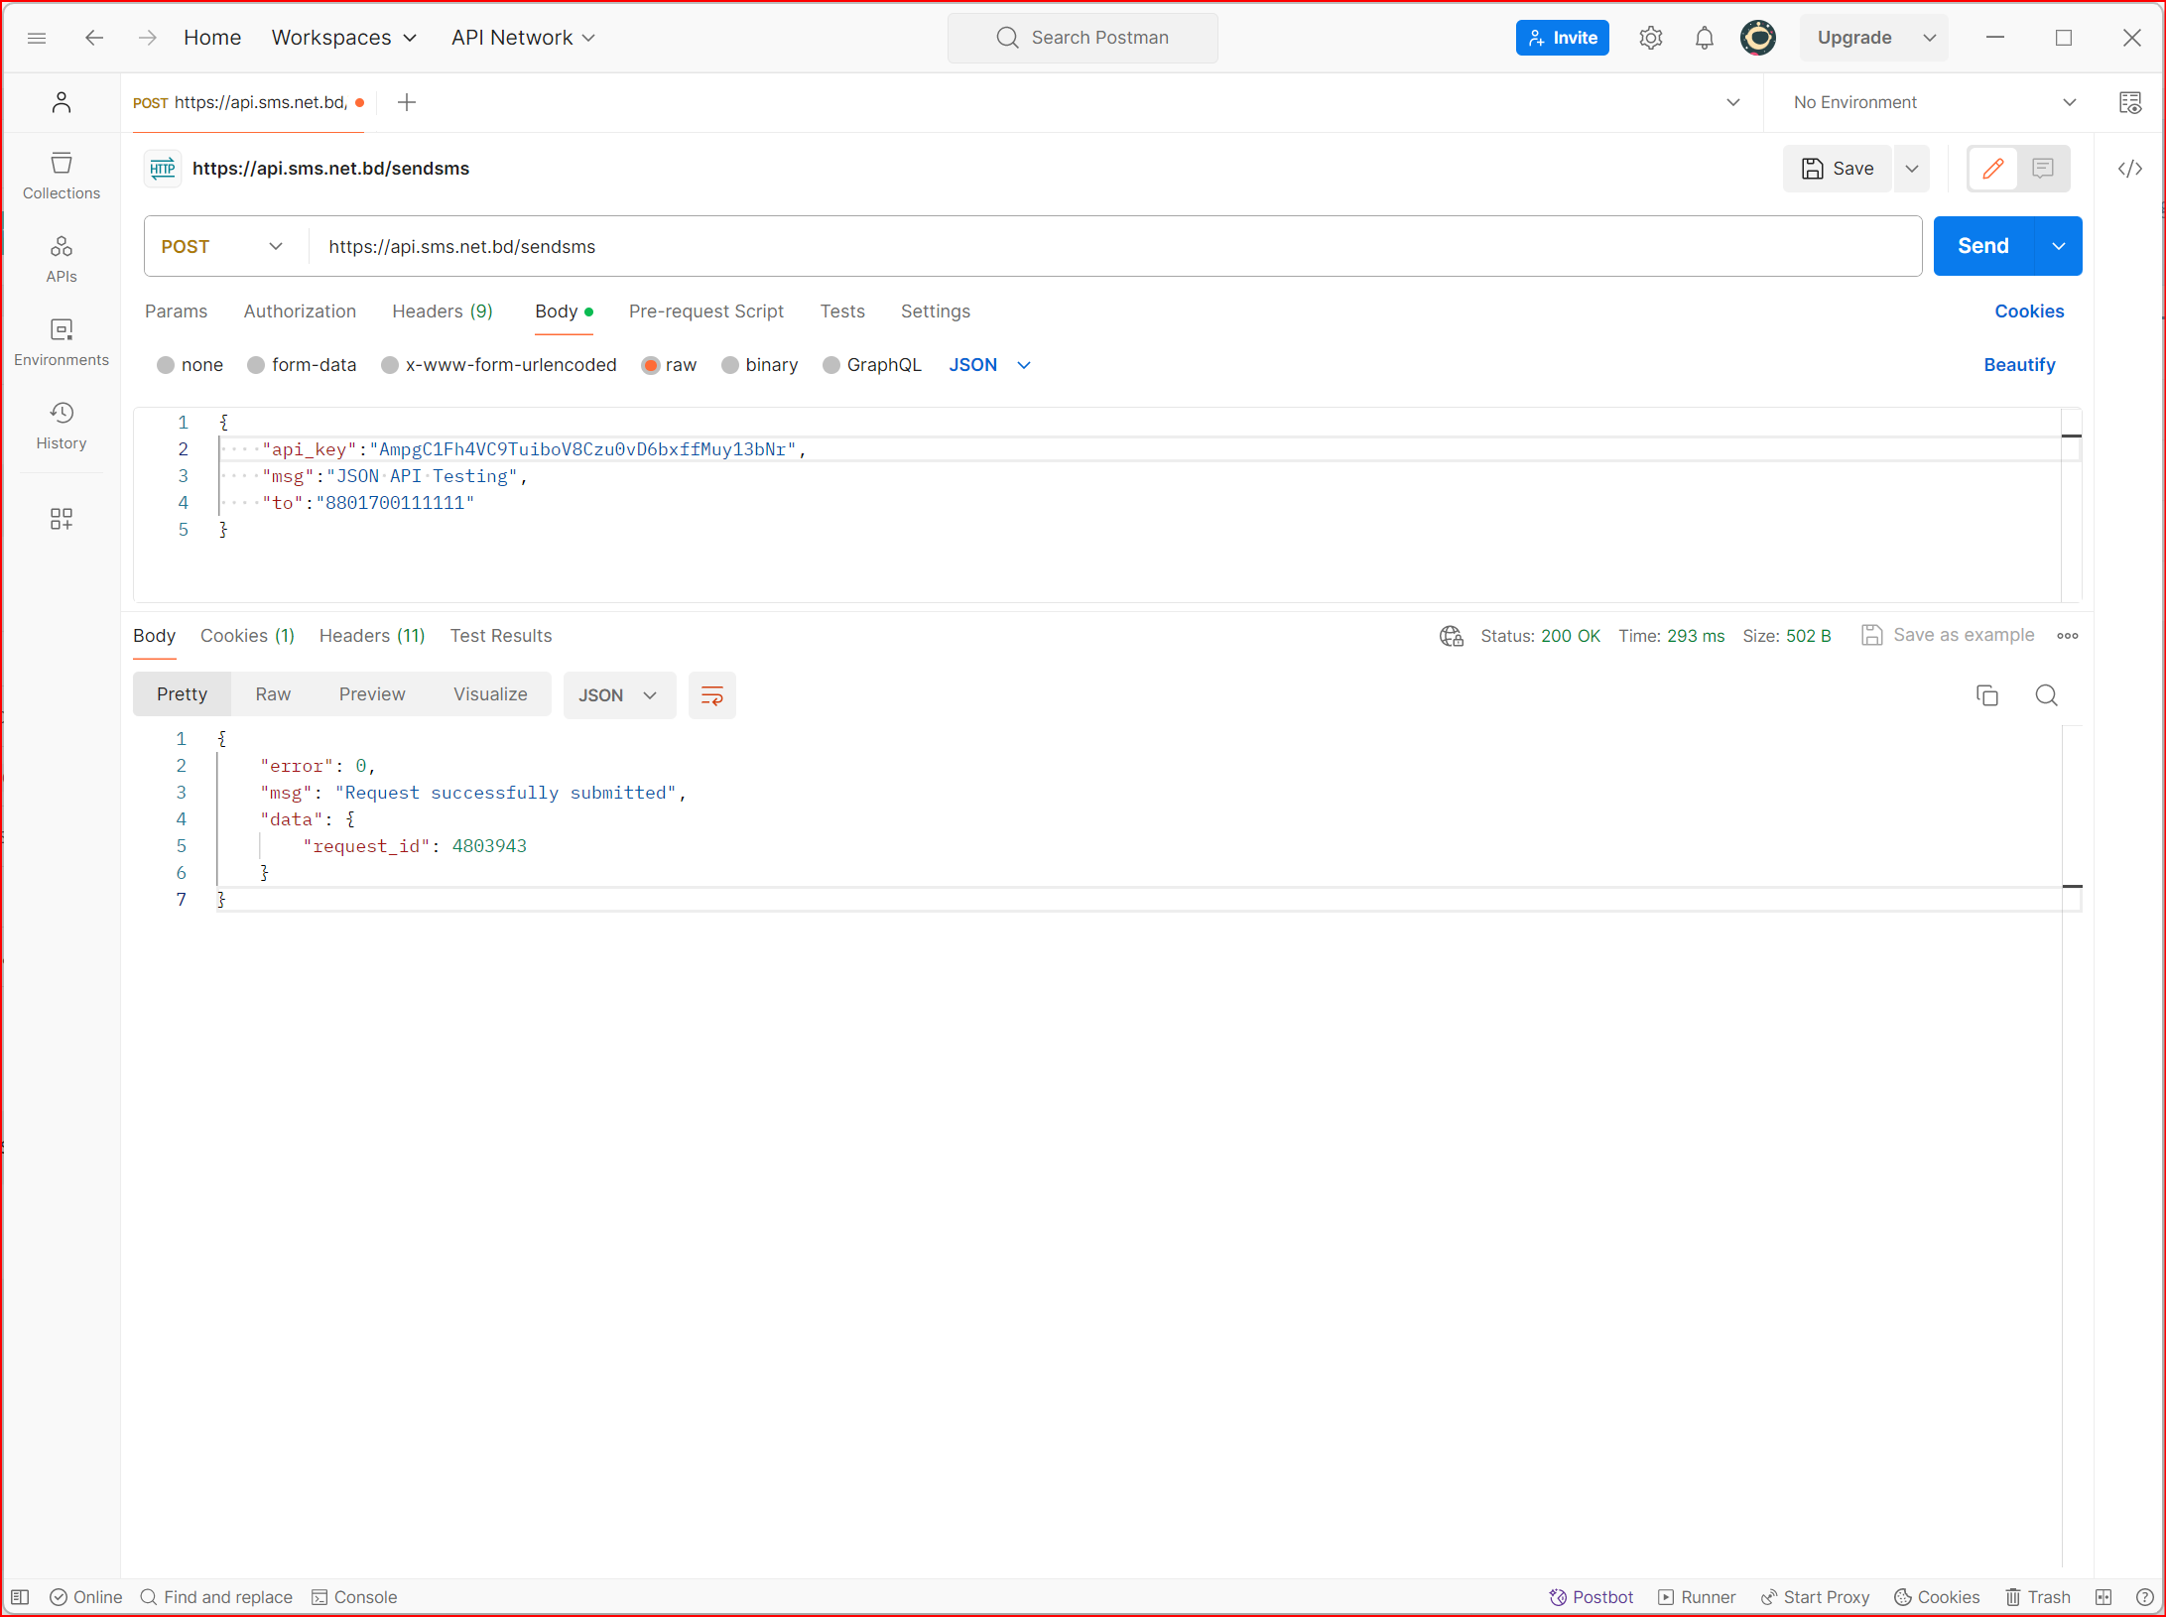Open the Environments sidebar panel

point(61,342)
